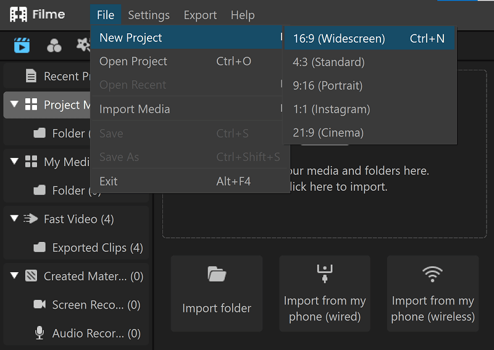Select the Created Mater... (0) row
The width and height of the screenshot is (494, 350).
tap(76, 276)
